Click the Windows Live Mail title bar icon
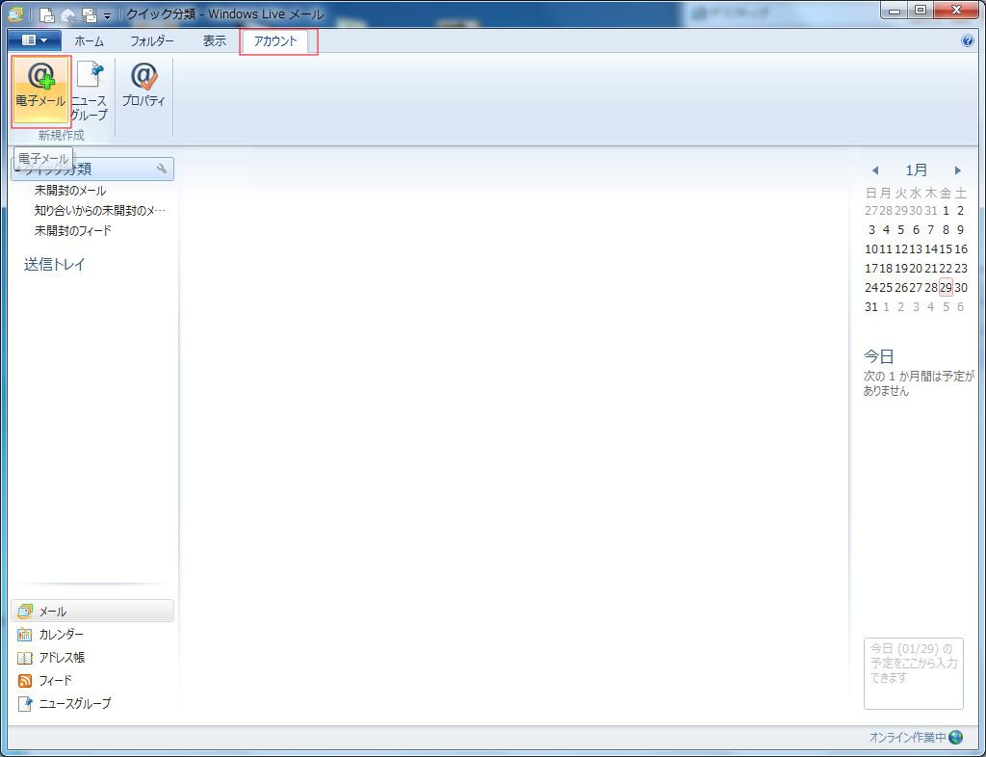The height and width of the screenshot is (757, 986). (13, 13)
